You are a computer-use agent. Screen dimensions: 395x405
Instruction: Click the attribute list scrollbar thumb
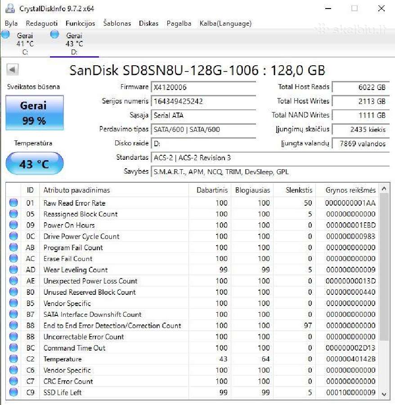point(384,267)
